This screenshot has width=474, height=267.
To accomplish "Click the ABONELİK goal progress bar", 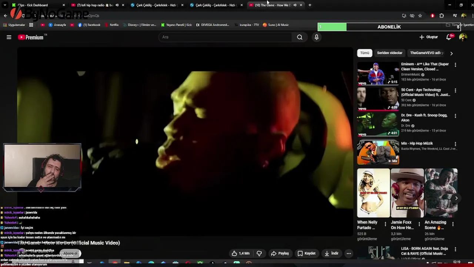I will tap(389, 27).
